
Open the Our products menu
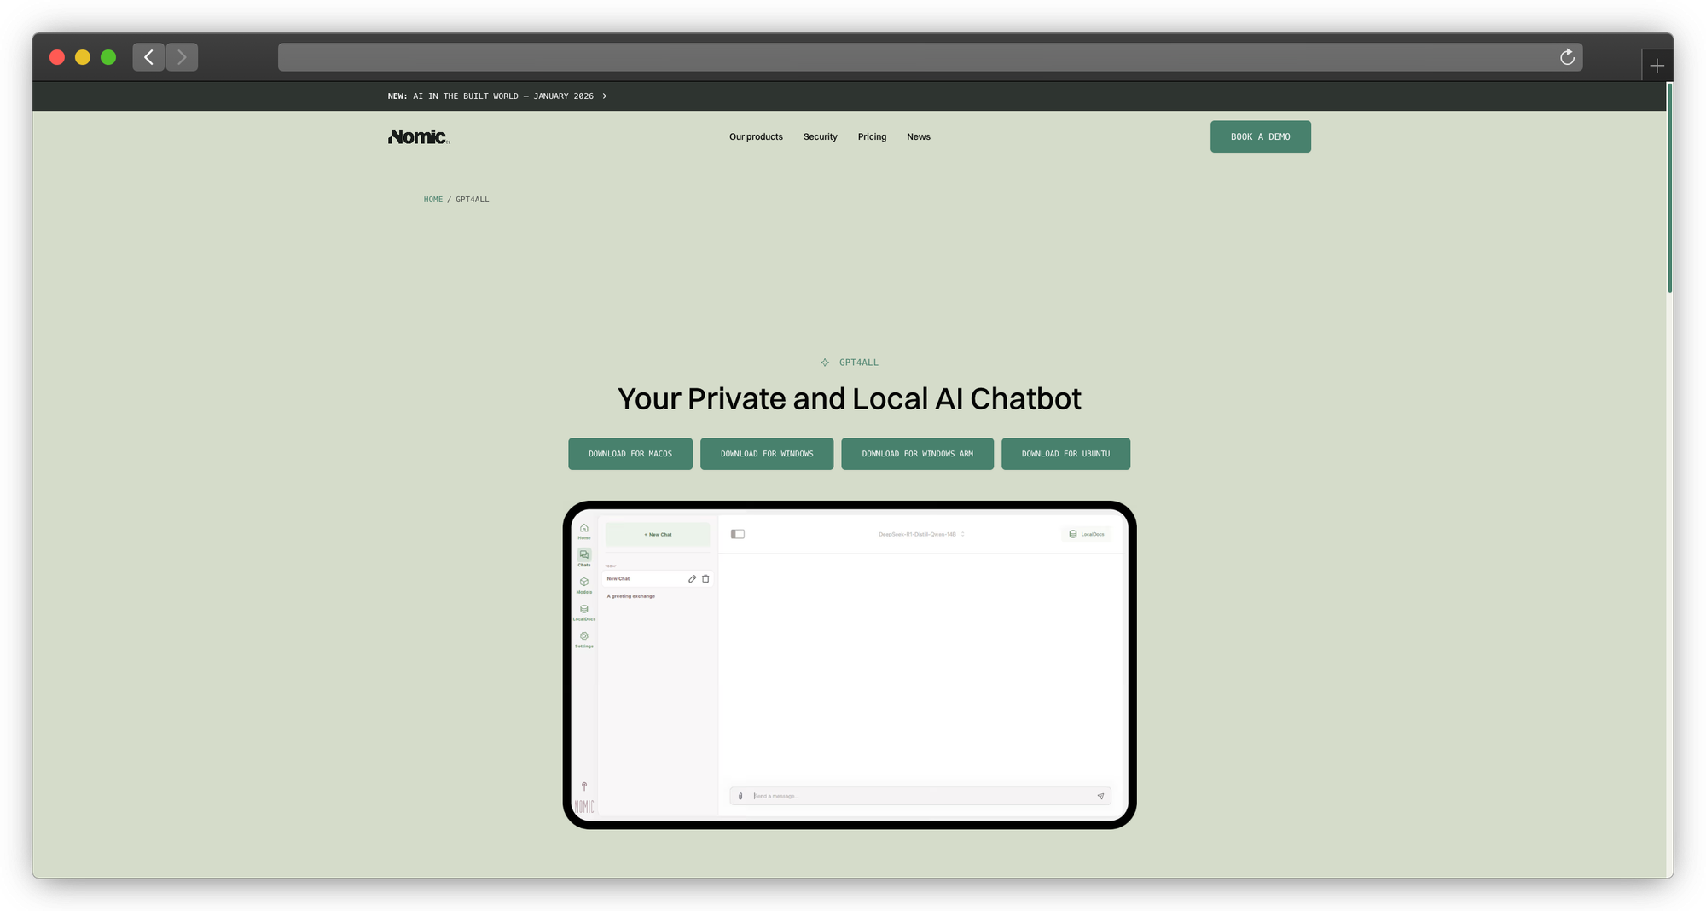pos(756,137)
